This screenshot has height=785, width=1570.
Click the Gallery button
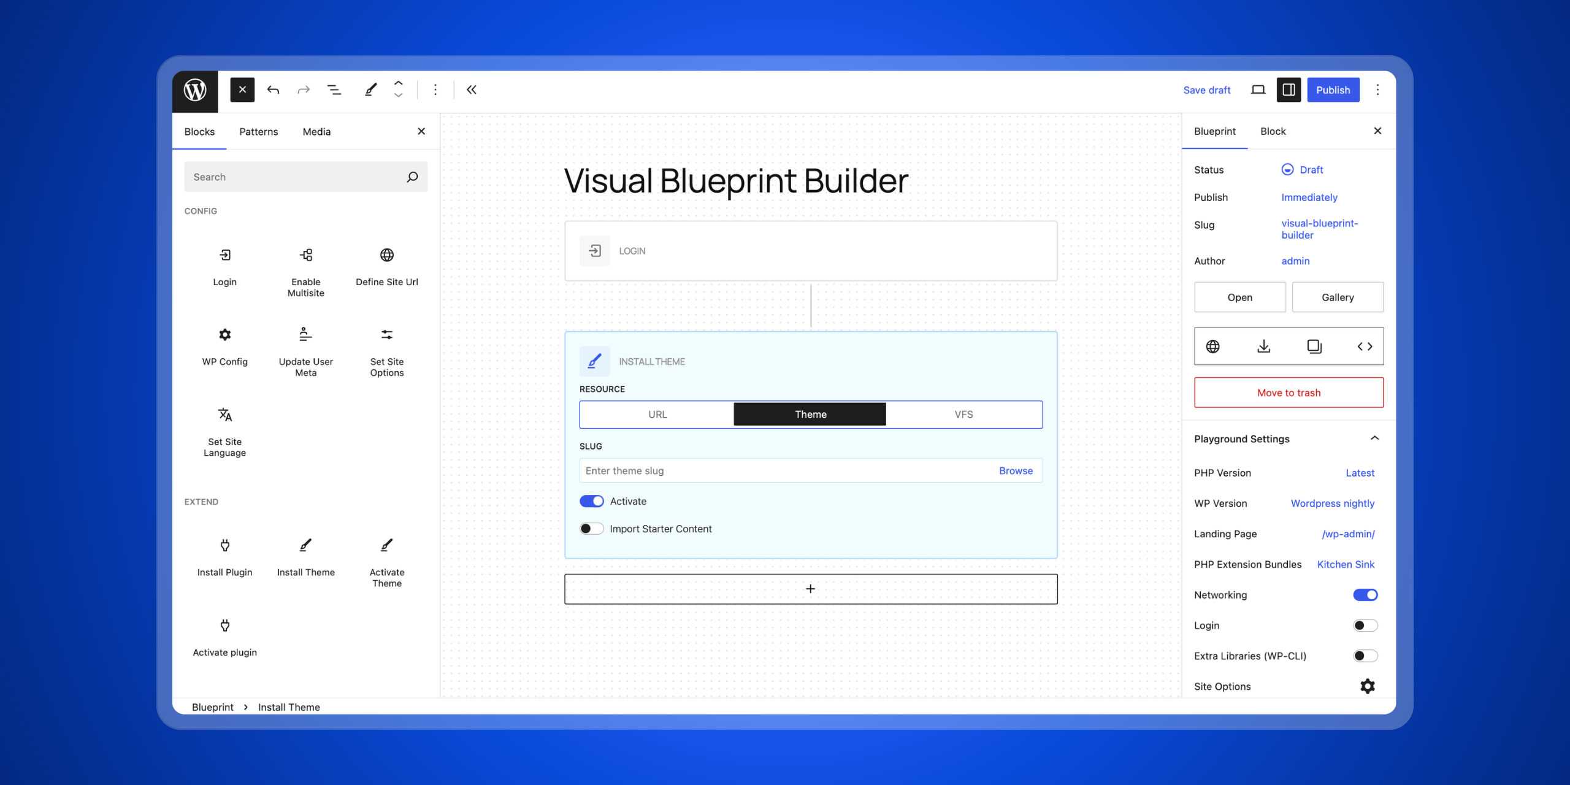(1338, 297)
